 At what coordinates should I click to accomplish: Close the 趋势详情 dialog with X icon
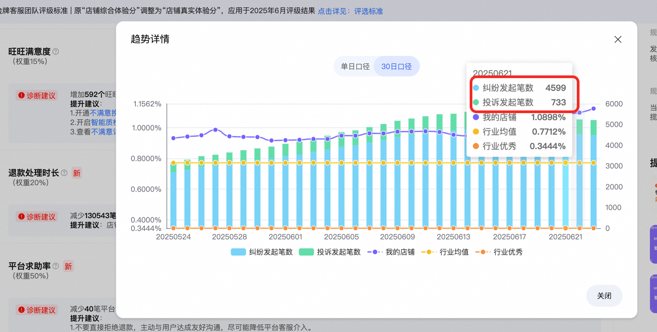(x=618, y=39)
